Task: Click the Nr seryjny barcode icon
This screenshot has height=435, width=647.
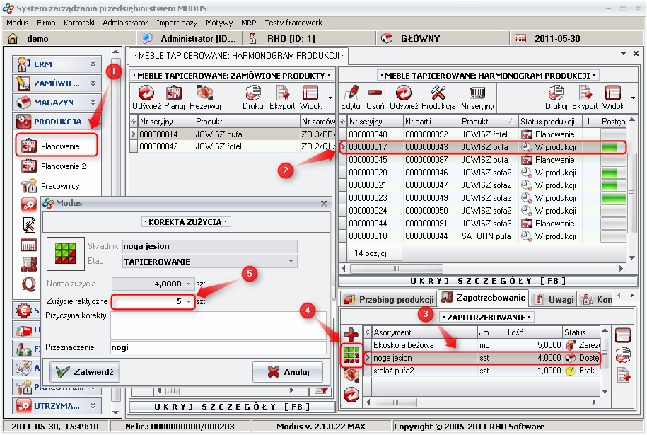Action: [x=477, y=93]
